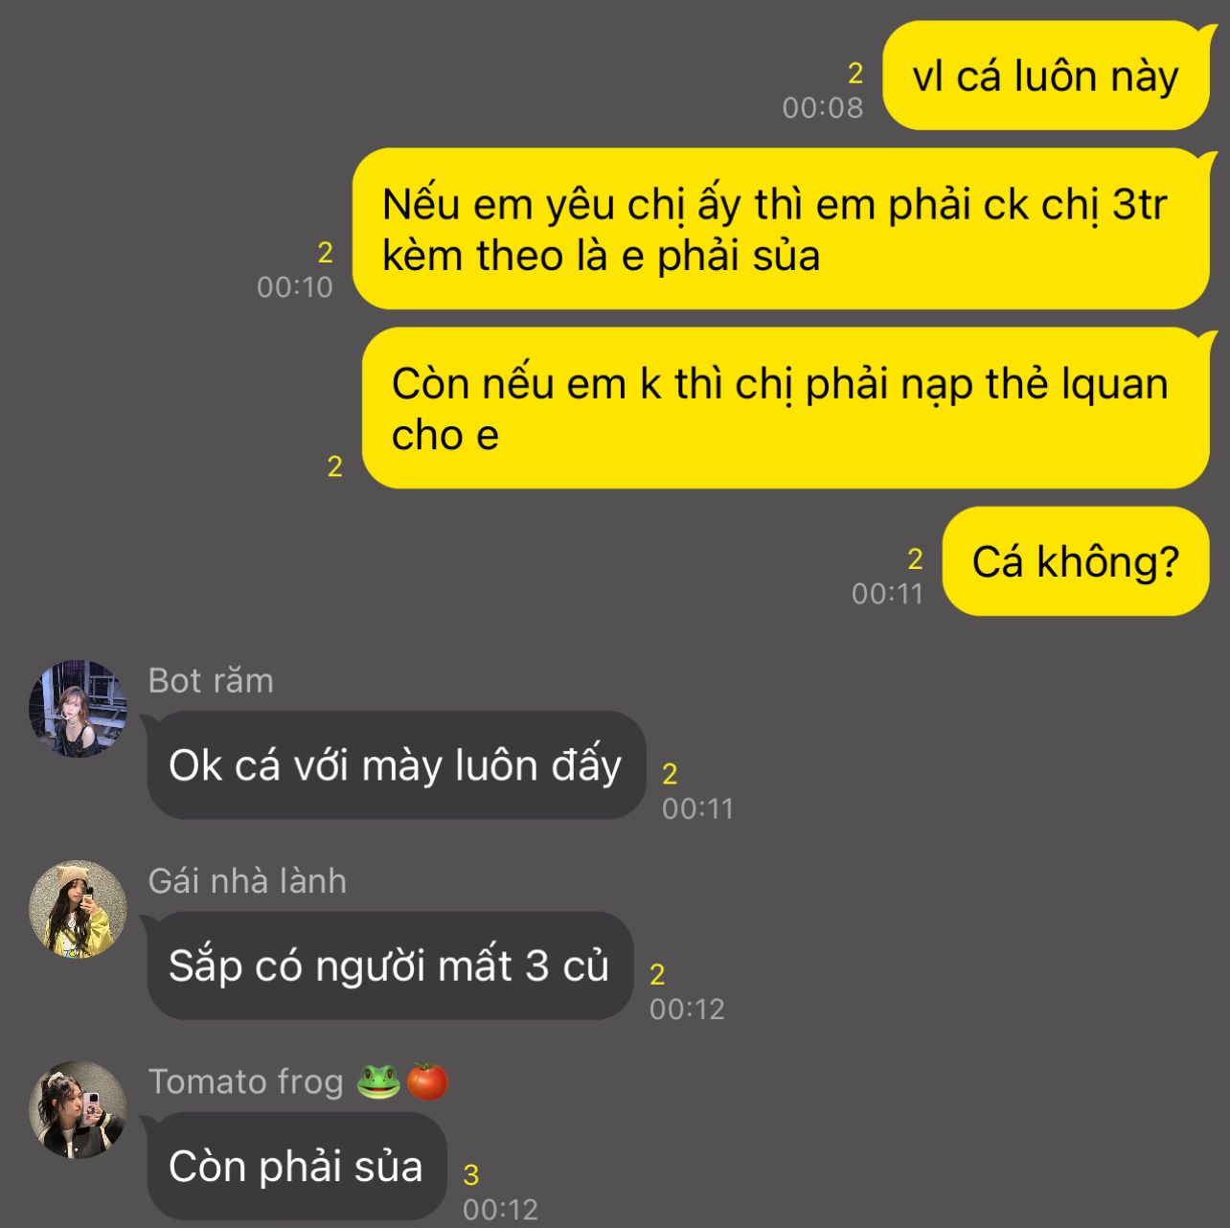
Task: Click the 'Tomato frog' sender name
Action: tap(246, 1081)
